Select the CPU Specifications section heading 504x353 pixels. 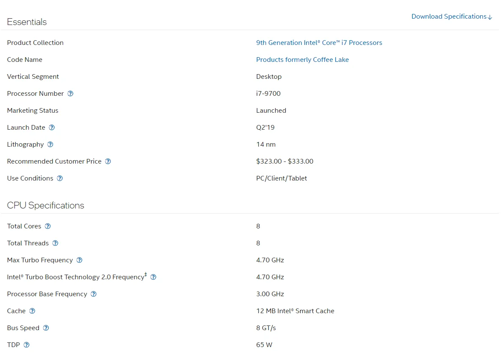tap(46, 205)
